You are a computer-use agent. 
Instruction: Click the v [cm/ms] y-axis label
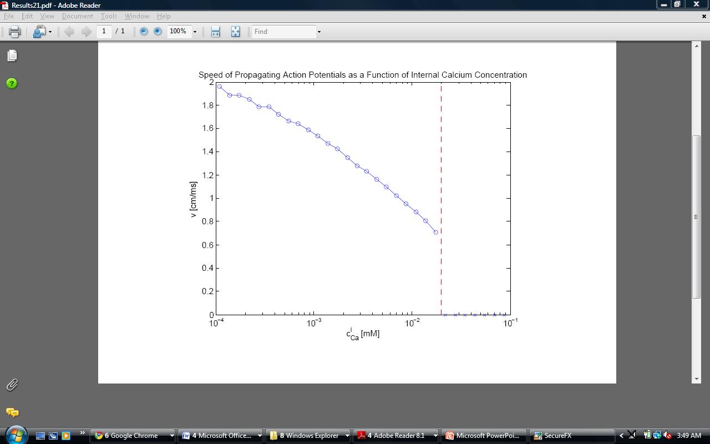193,199
